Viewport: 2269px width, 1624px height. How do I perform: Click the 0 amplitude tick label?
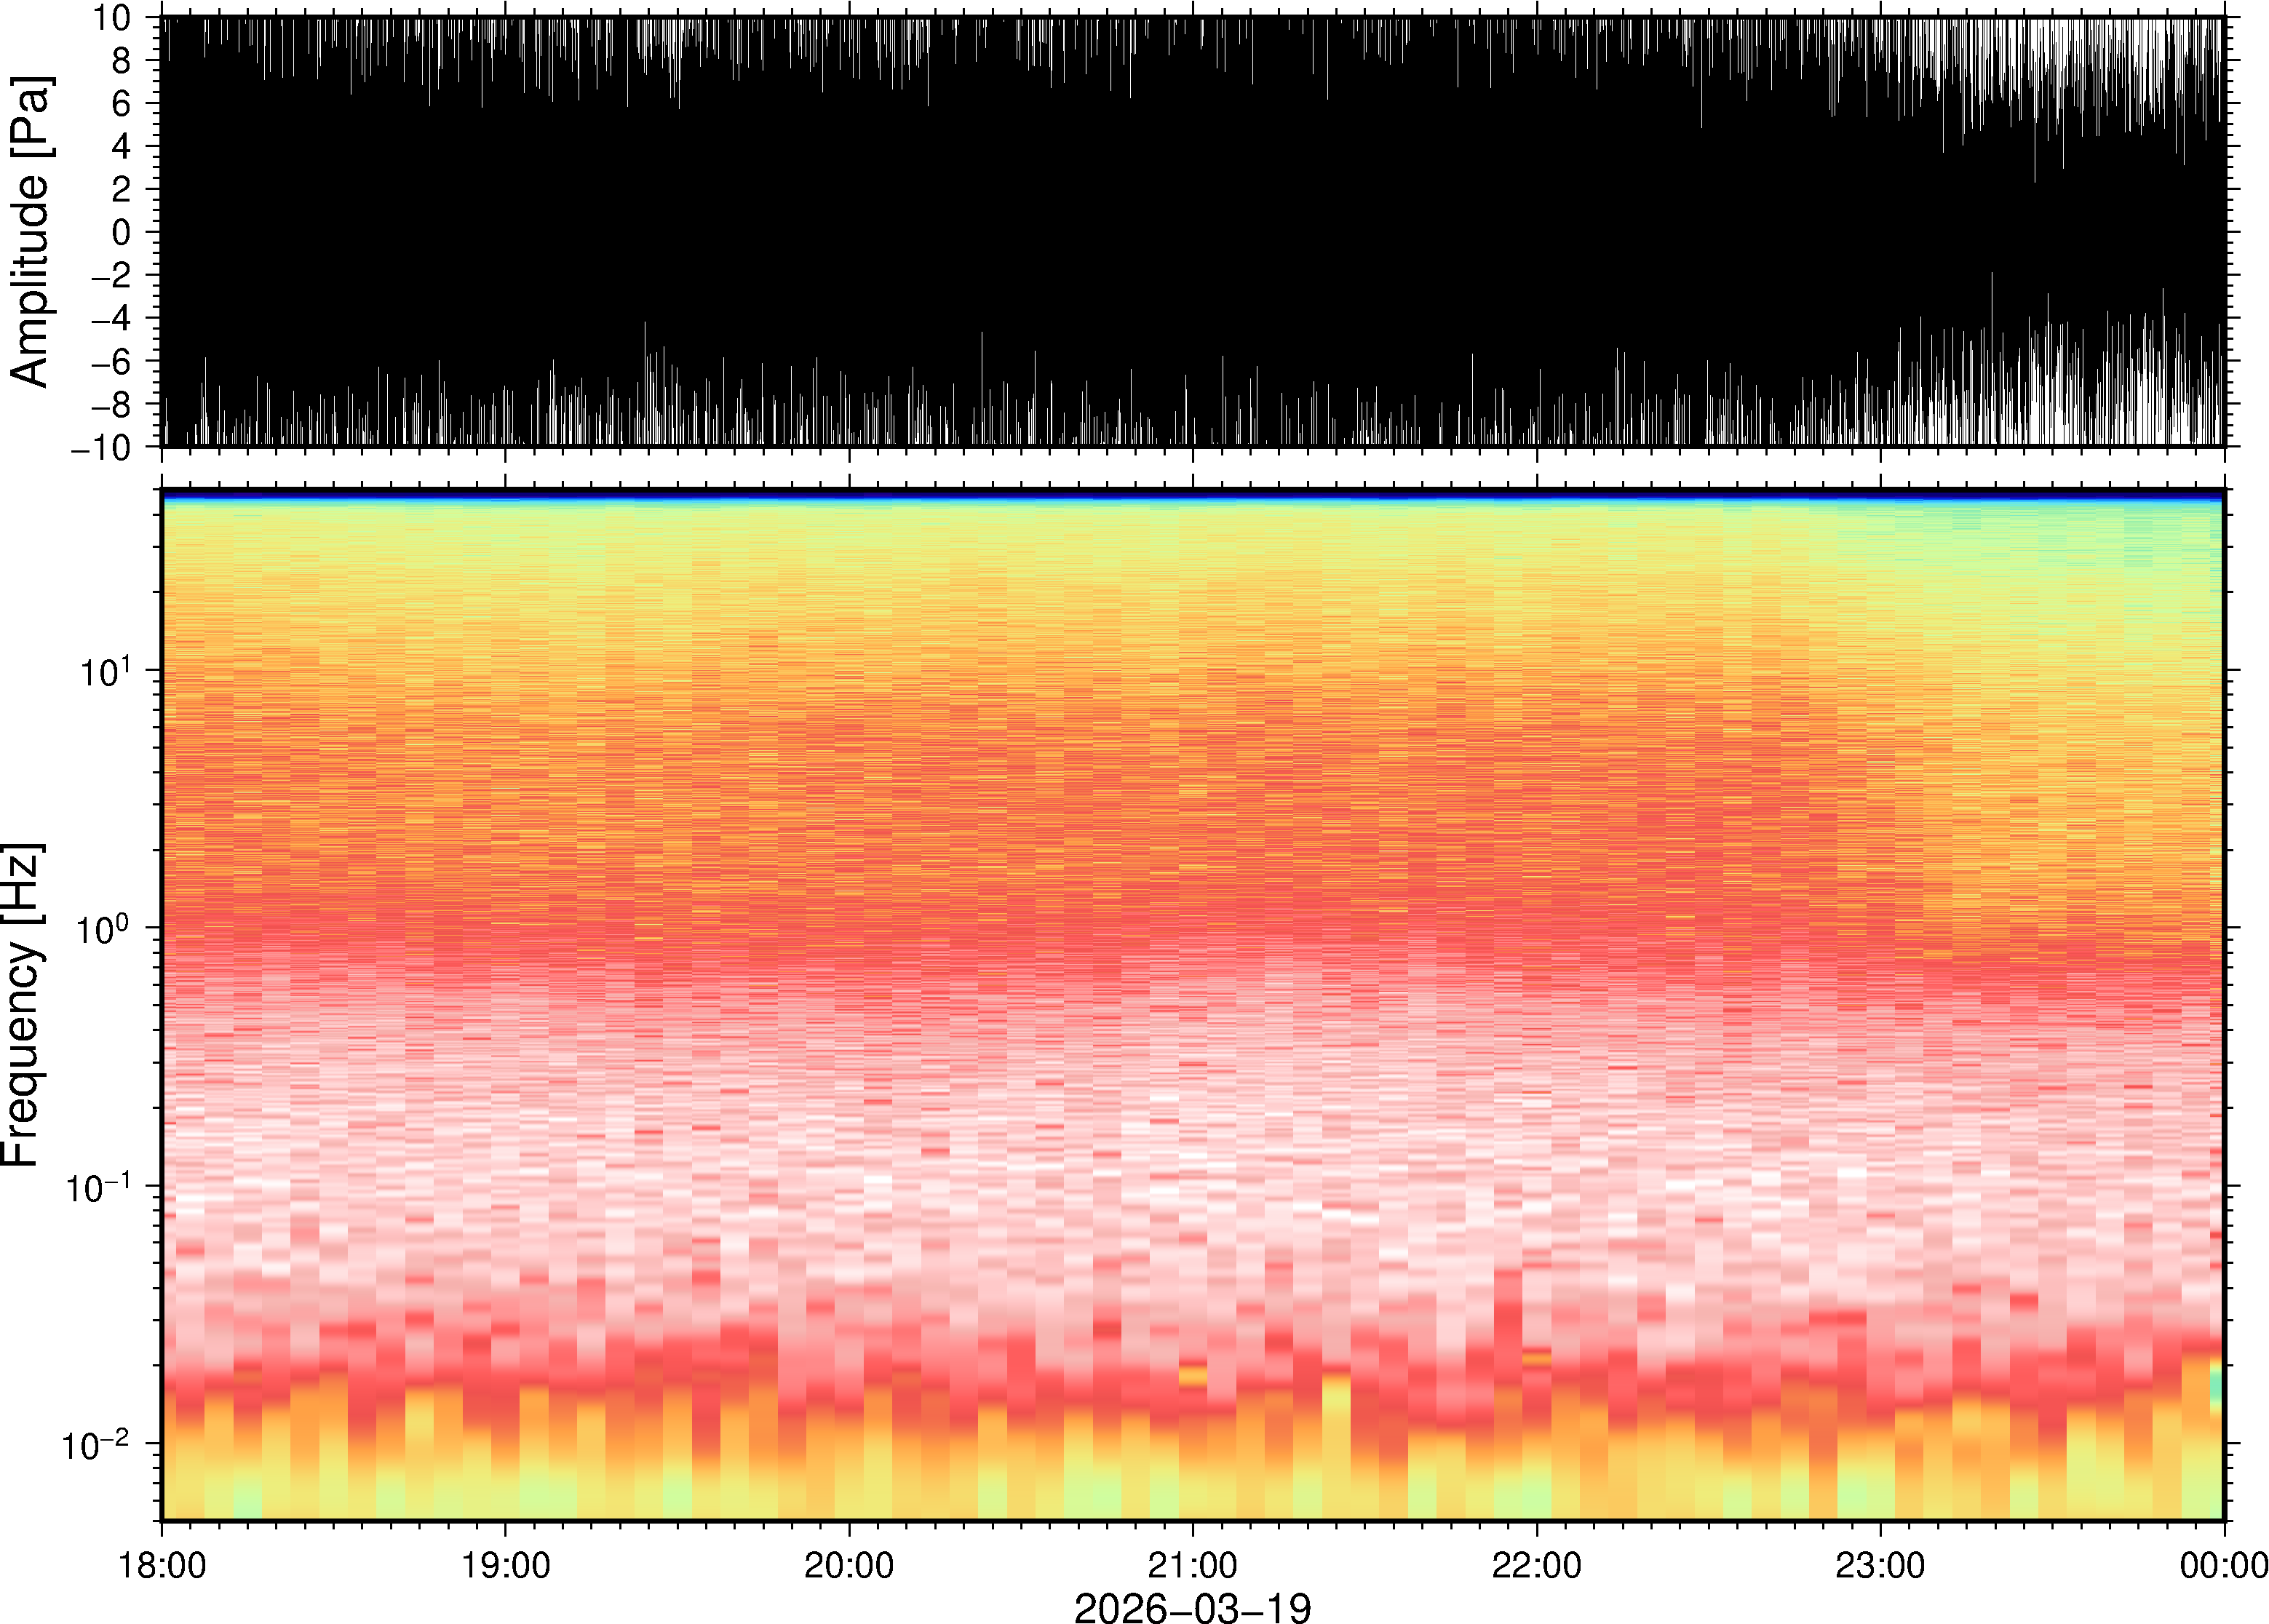click(x=122, y=232)
